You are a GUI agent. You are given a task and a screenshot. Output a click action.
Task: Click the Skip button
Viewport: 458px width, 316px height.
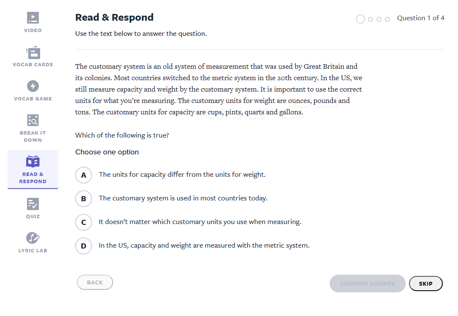pos(425,284)
